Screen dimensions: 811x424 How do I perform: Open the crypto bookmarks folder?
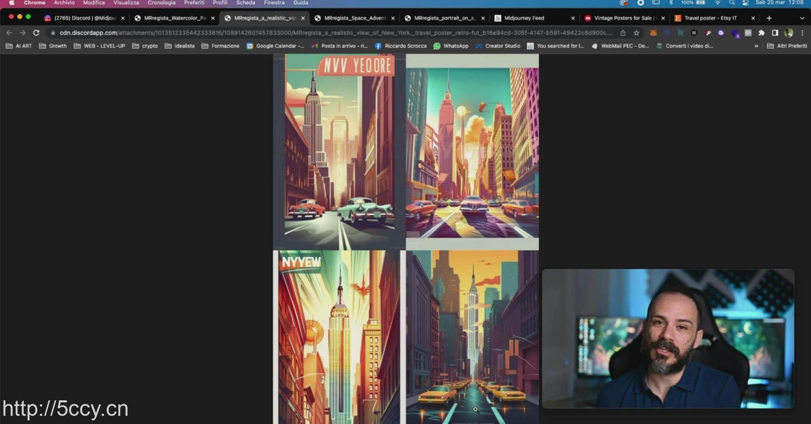click(x=145, y=46)
